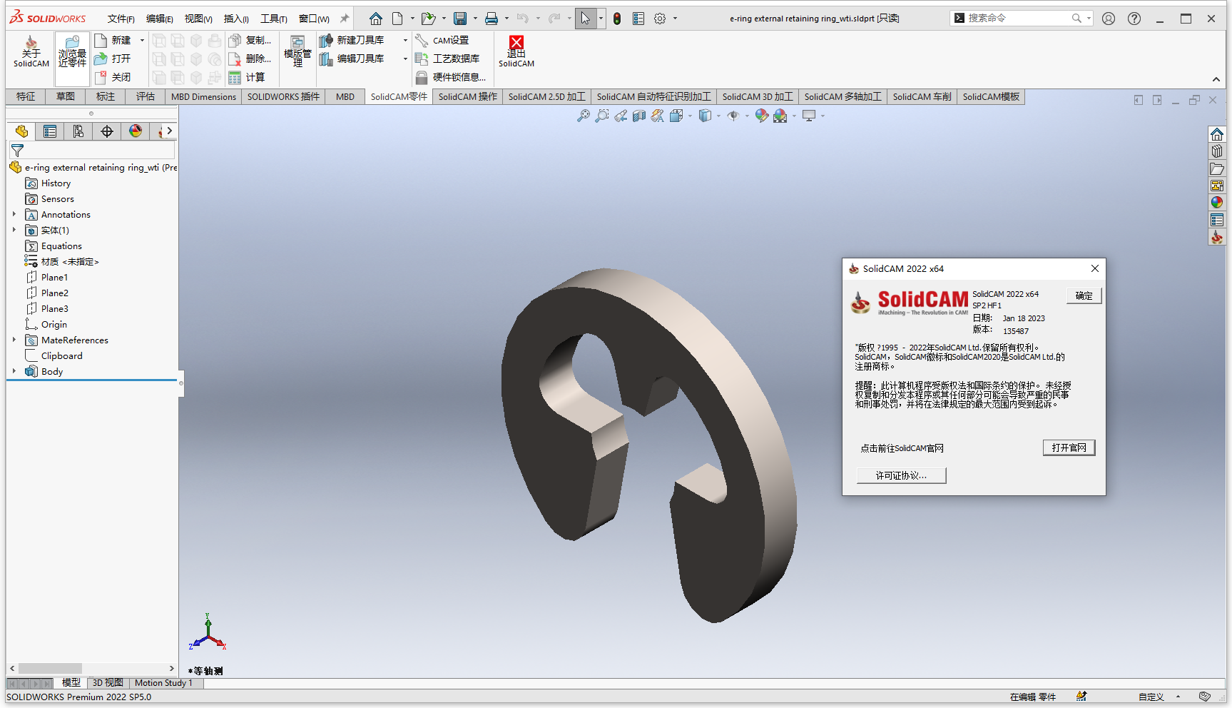Open View Settings monitor dropdown

(x=823, y=116)
